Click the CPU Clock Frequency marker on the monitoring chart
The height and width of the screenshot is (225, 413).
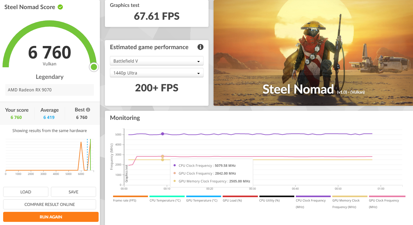[x=162, y=134]
